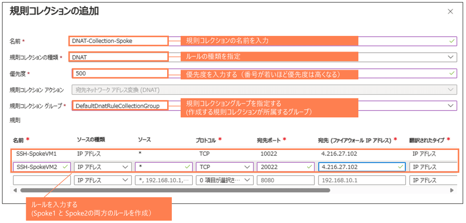The height and width of the screenshot is (223, 466).
Task: Open the rule collection type dropdown
Action: coord(263,57)
